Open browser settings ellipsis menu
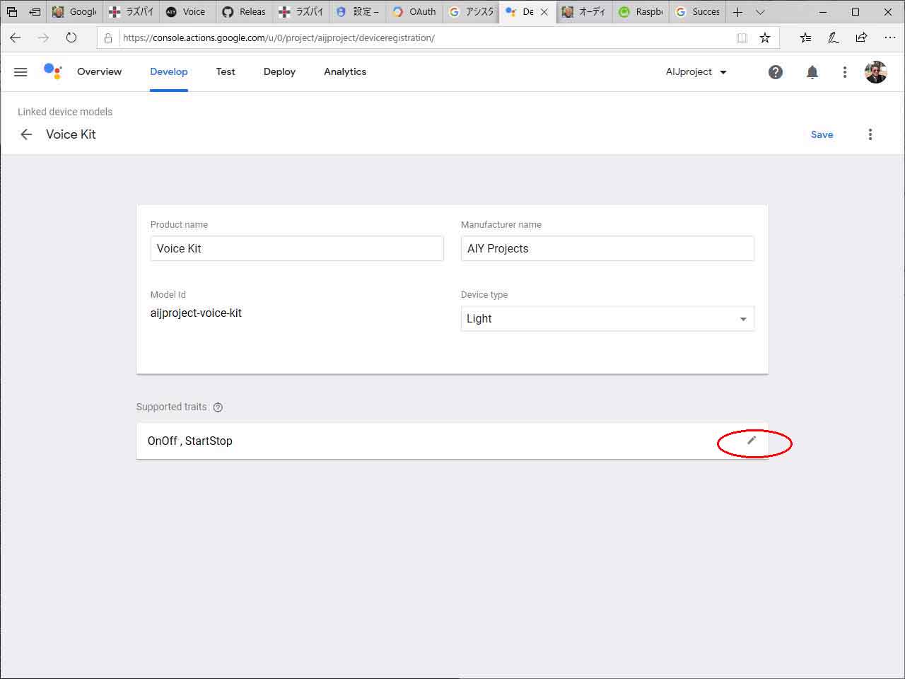This screenshot has width=905, height=679. click(890, 38)
